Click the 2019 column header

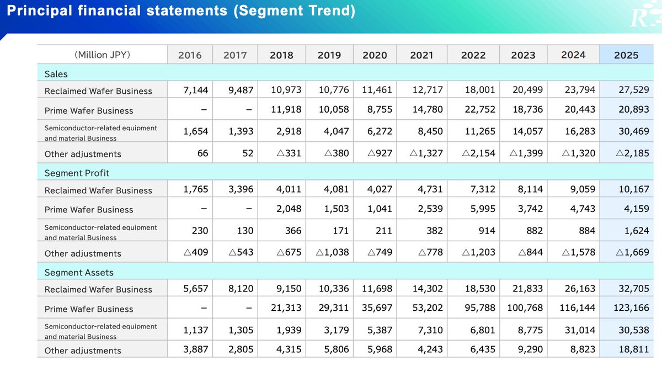(x=329, y=55)
